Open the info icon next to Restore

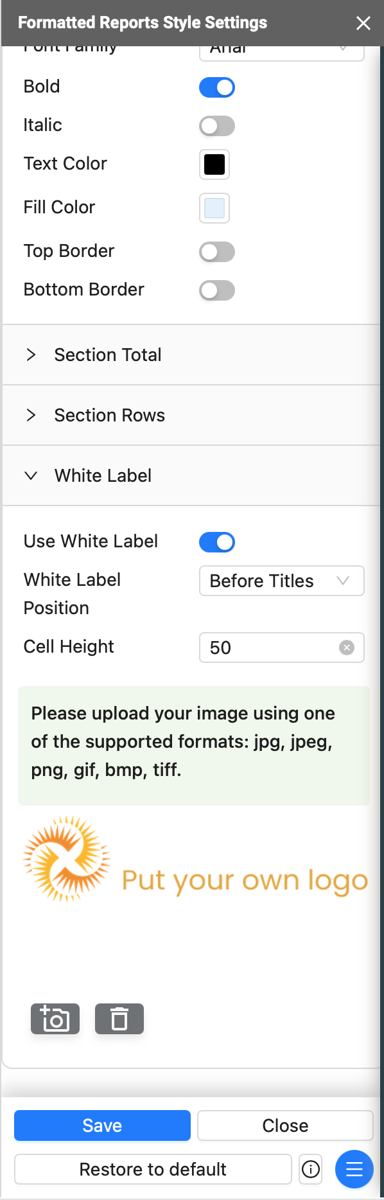coord(311,1169)
